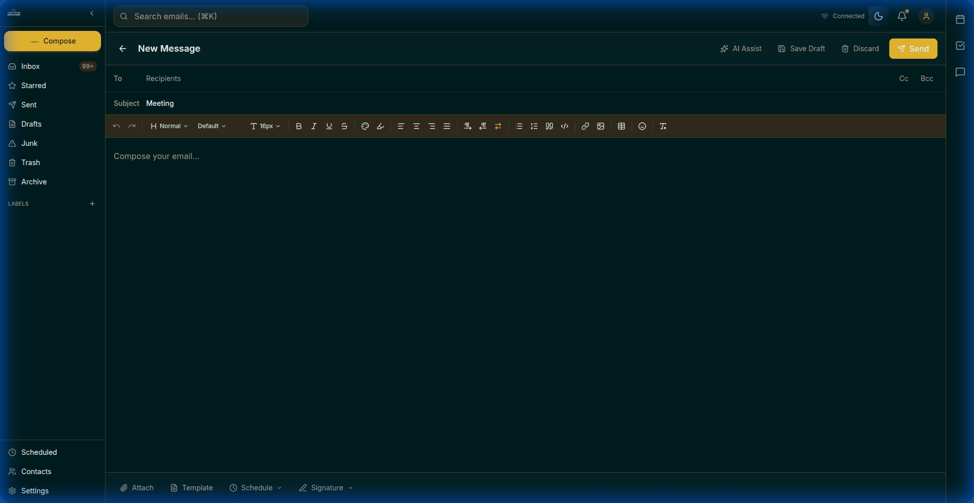974x503 pixels.
Task: Open the text color picker
Action: (365, 126)
